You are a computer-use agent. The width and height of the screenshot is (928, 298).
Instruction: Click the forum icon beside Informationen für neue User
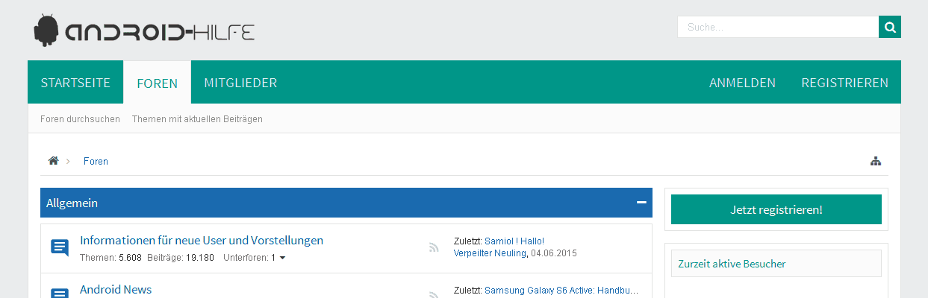pyautogui.click(x=60, y=247)
